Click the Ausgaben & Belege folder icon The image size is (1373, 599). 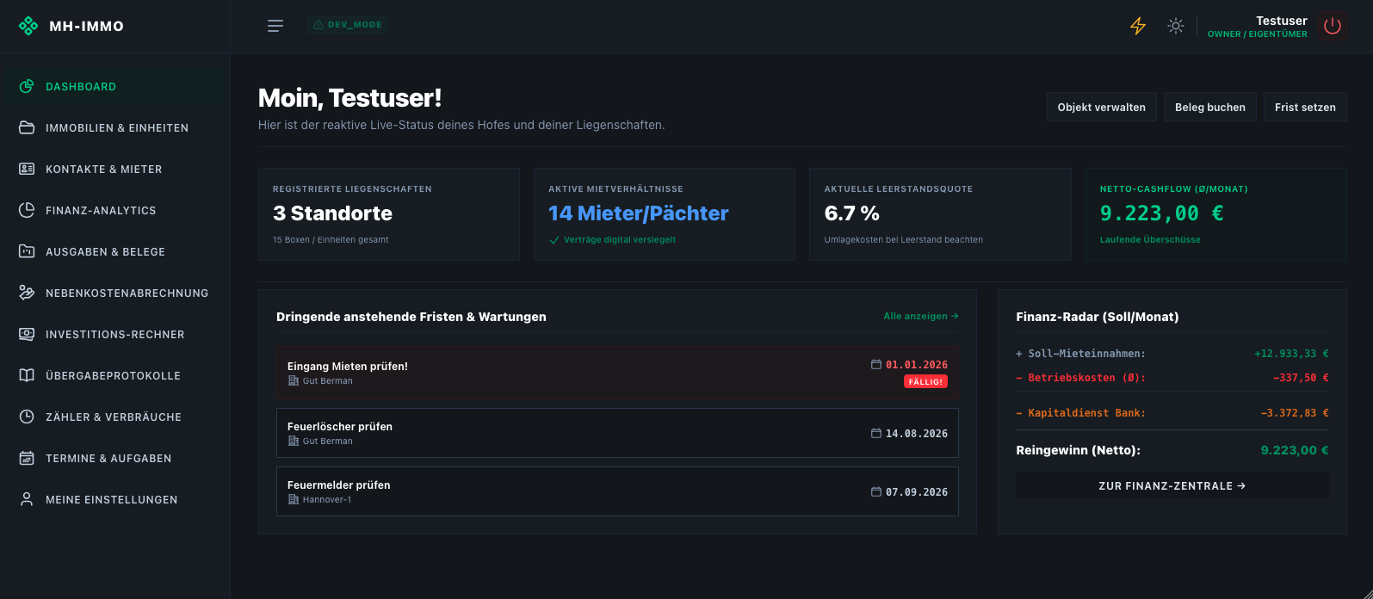(27, 251)
